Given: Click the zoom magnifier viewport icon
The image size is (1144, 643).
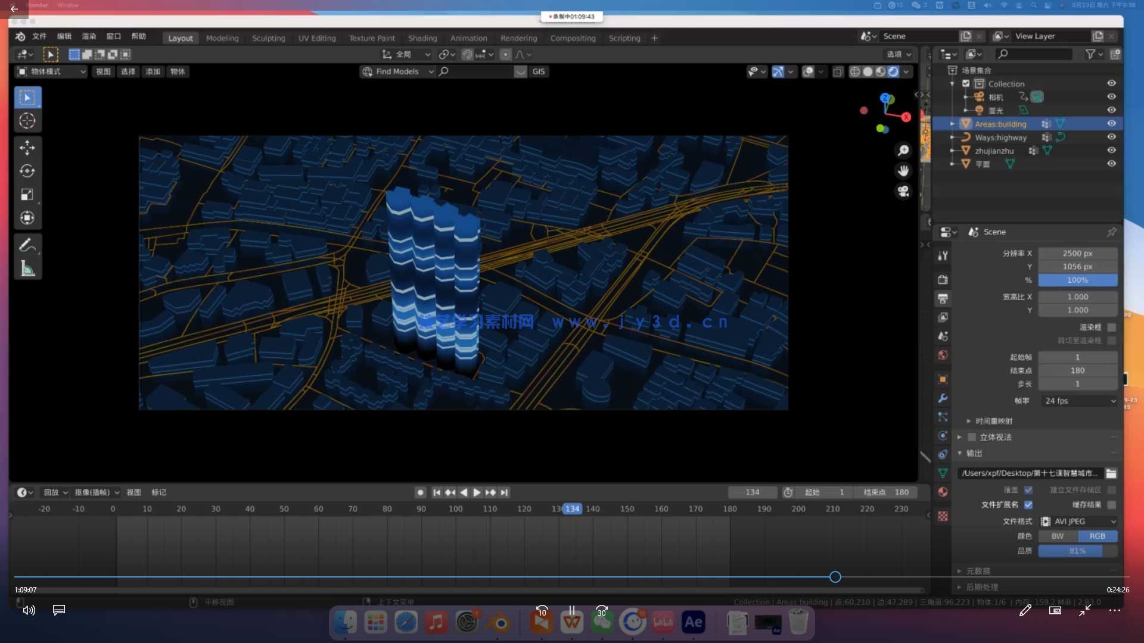Looking at the screenshot, I should coord(903,151).
